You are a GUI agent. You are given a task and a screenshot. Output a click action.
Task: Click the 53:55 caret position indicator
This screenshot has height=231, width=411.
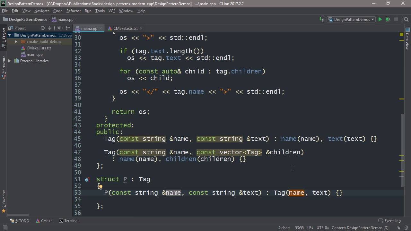[x=299, y=228]
